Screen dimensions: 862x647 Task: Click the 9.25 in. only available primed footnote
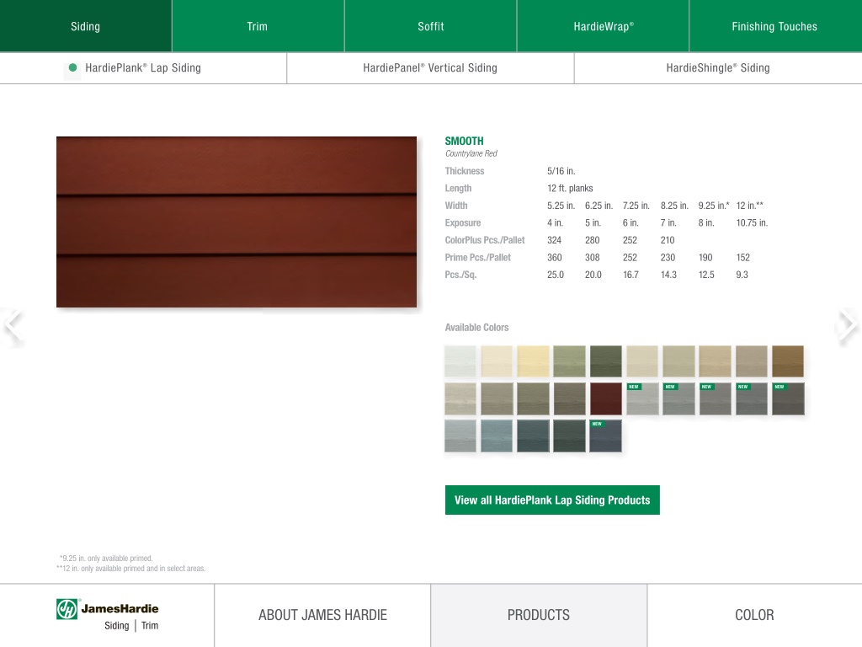pyautogui.click(x=106, y=559)
